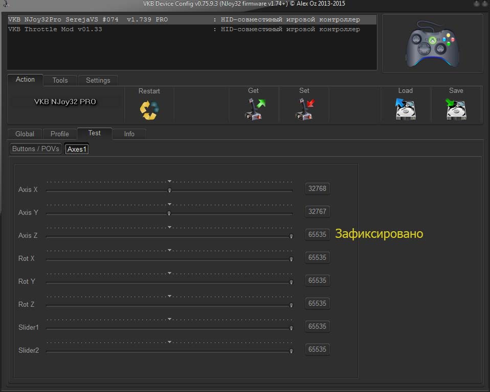Click the Slider2 value field
This screenshot has width=490, height=392.
317,349
